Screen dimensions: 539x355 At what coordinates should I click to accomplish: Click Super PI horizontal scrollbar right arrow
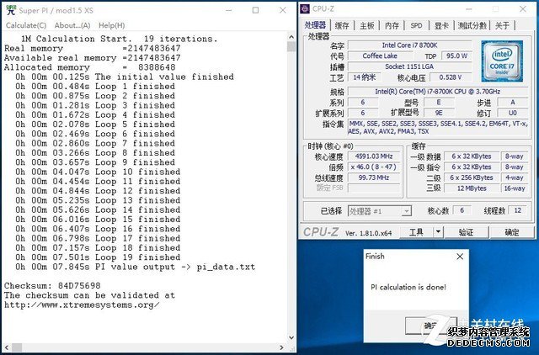(281, 347)
